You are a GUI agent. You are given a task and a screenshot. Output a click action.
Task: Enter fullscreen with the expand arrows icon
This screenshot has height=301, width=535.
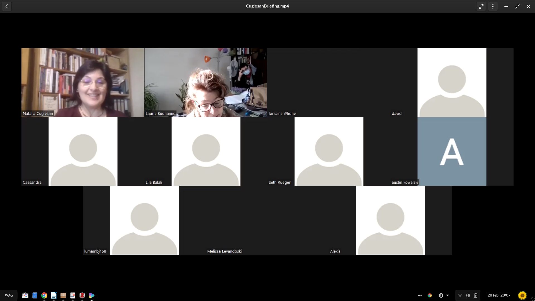[x=481, y=6]
